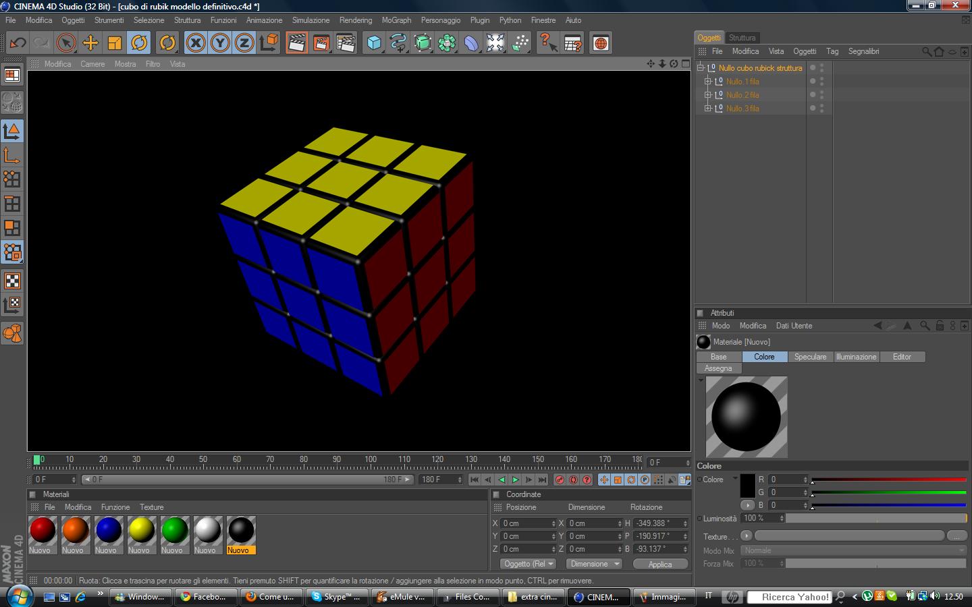972x607 pixels.
Task: Open the Oggetto (Rel coordinate dropdown
Action: pos(528,564)
